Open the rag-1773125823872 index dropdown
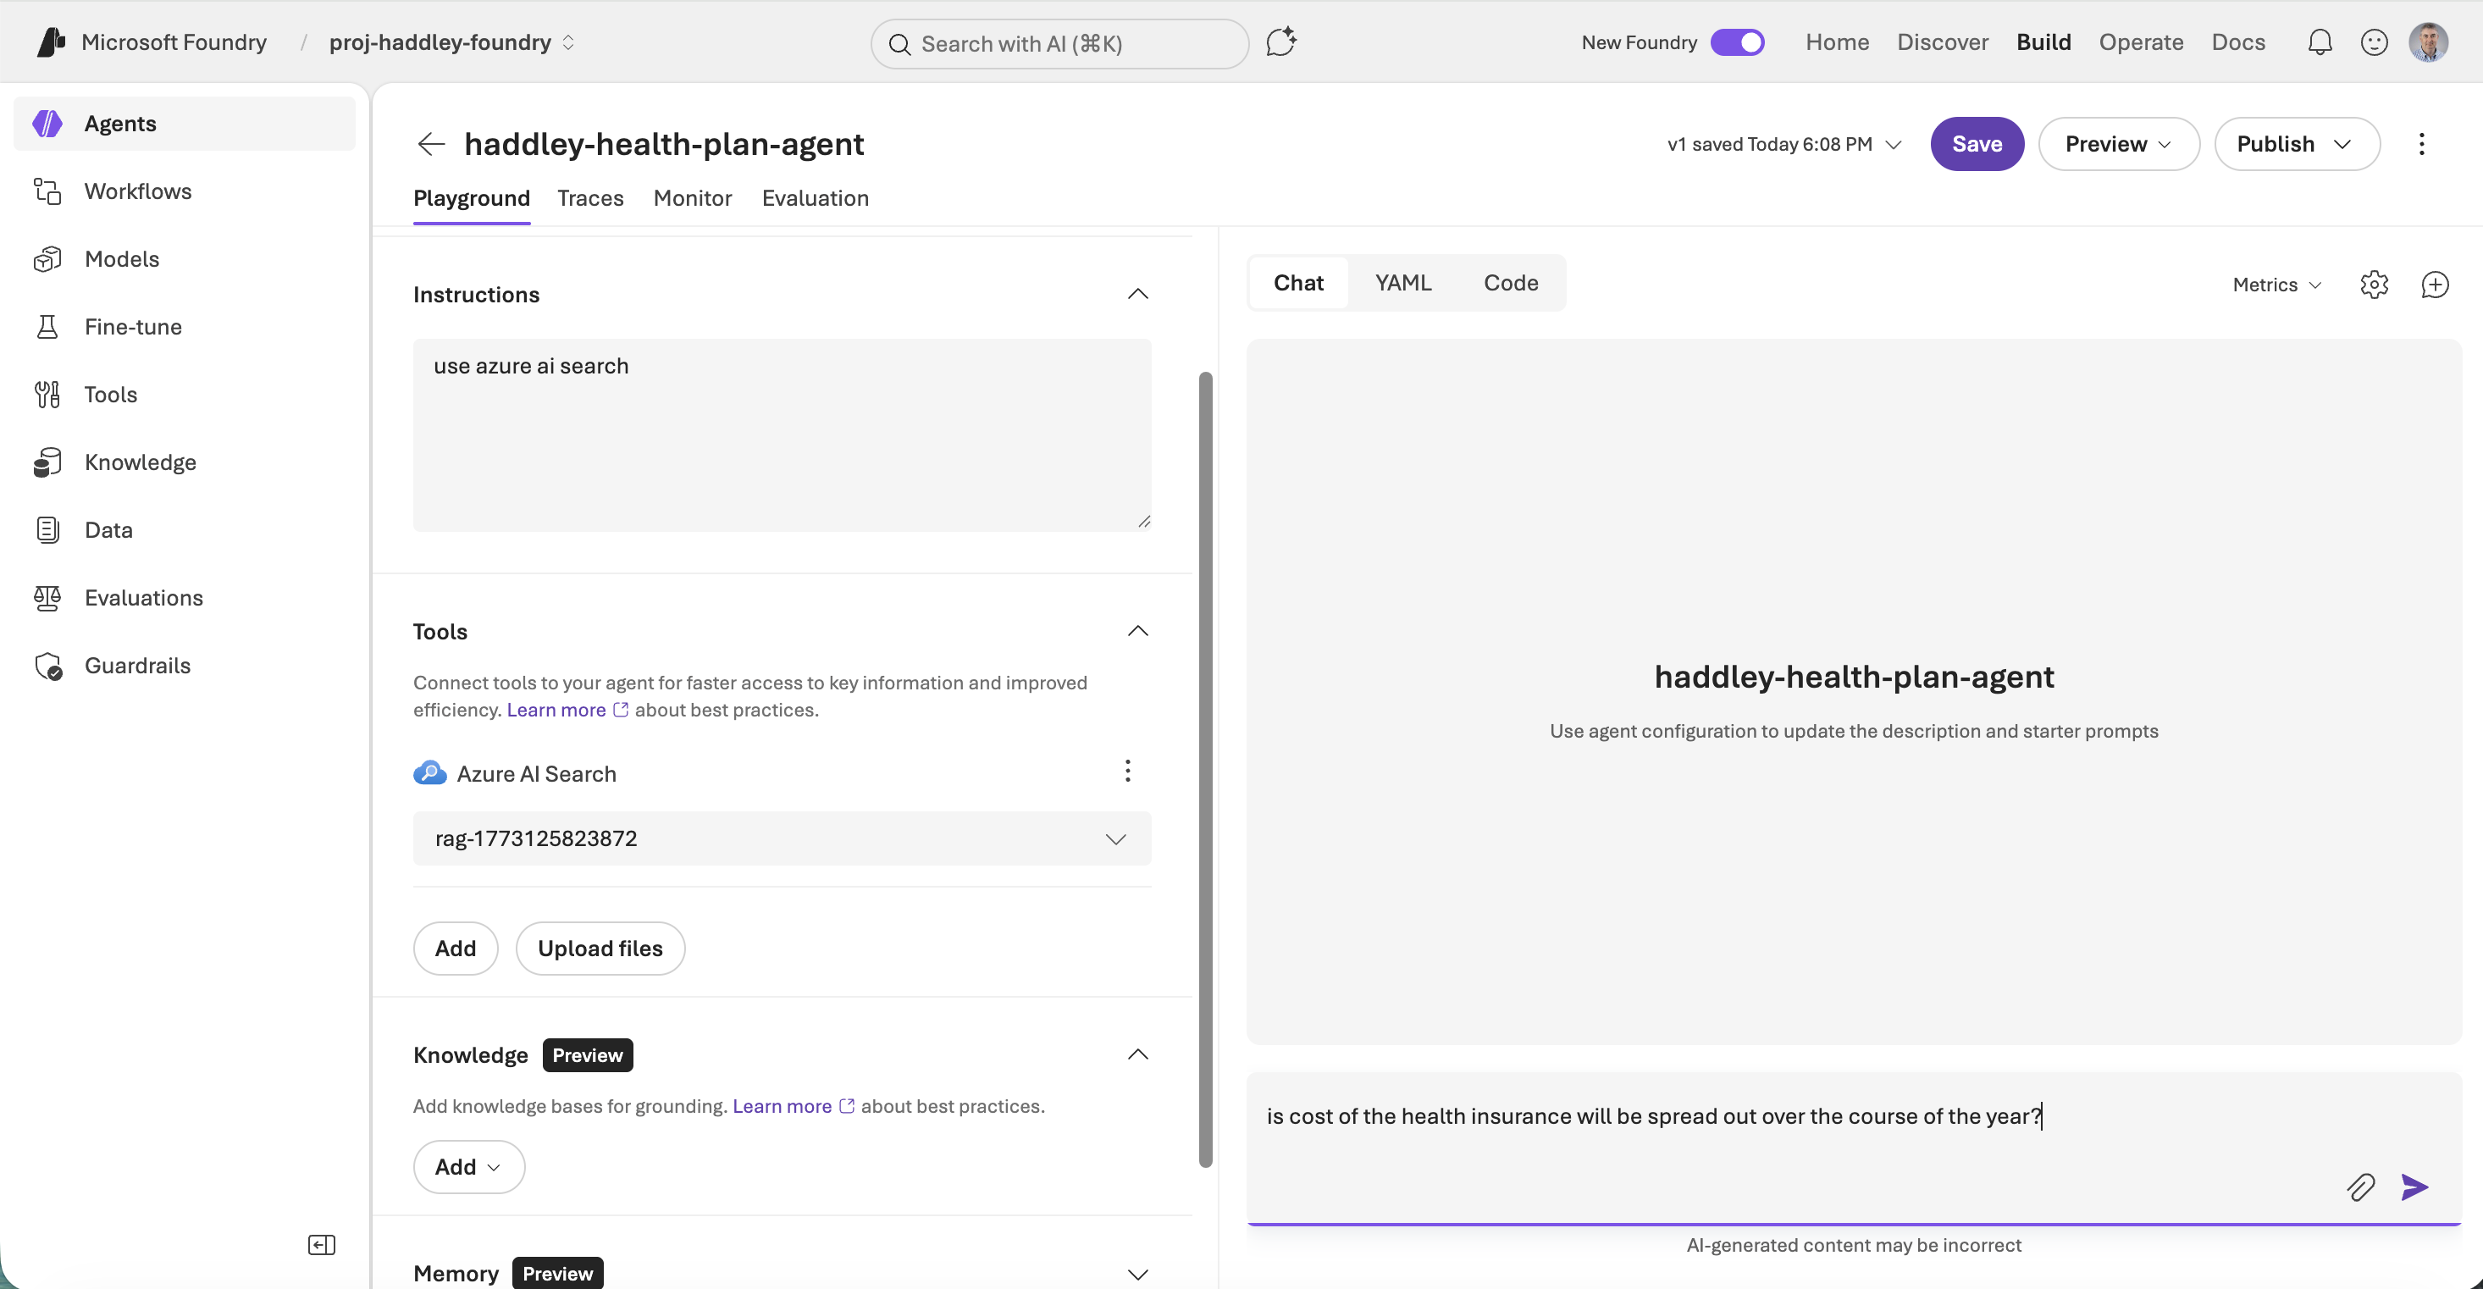 click(x=1116, y=838)
